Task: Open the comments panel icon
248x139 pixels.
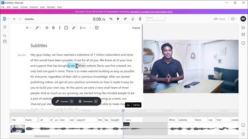Action: (x=243, y=43)
